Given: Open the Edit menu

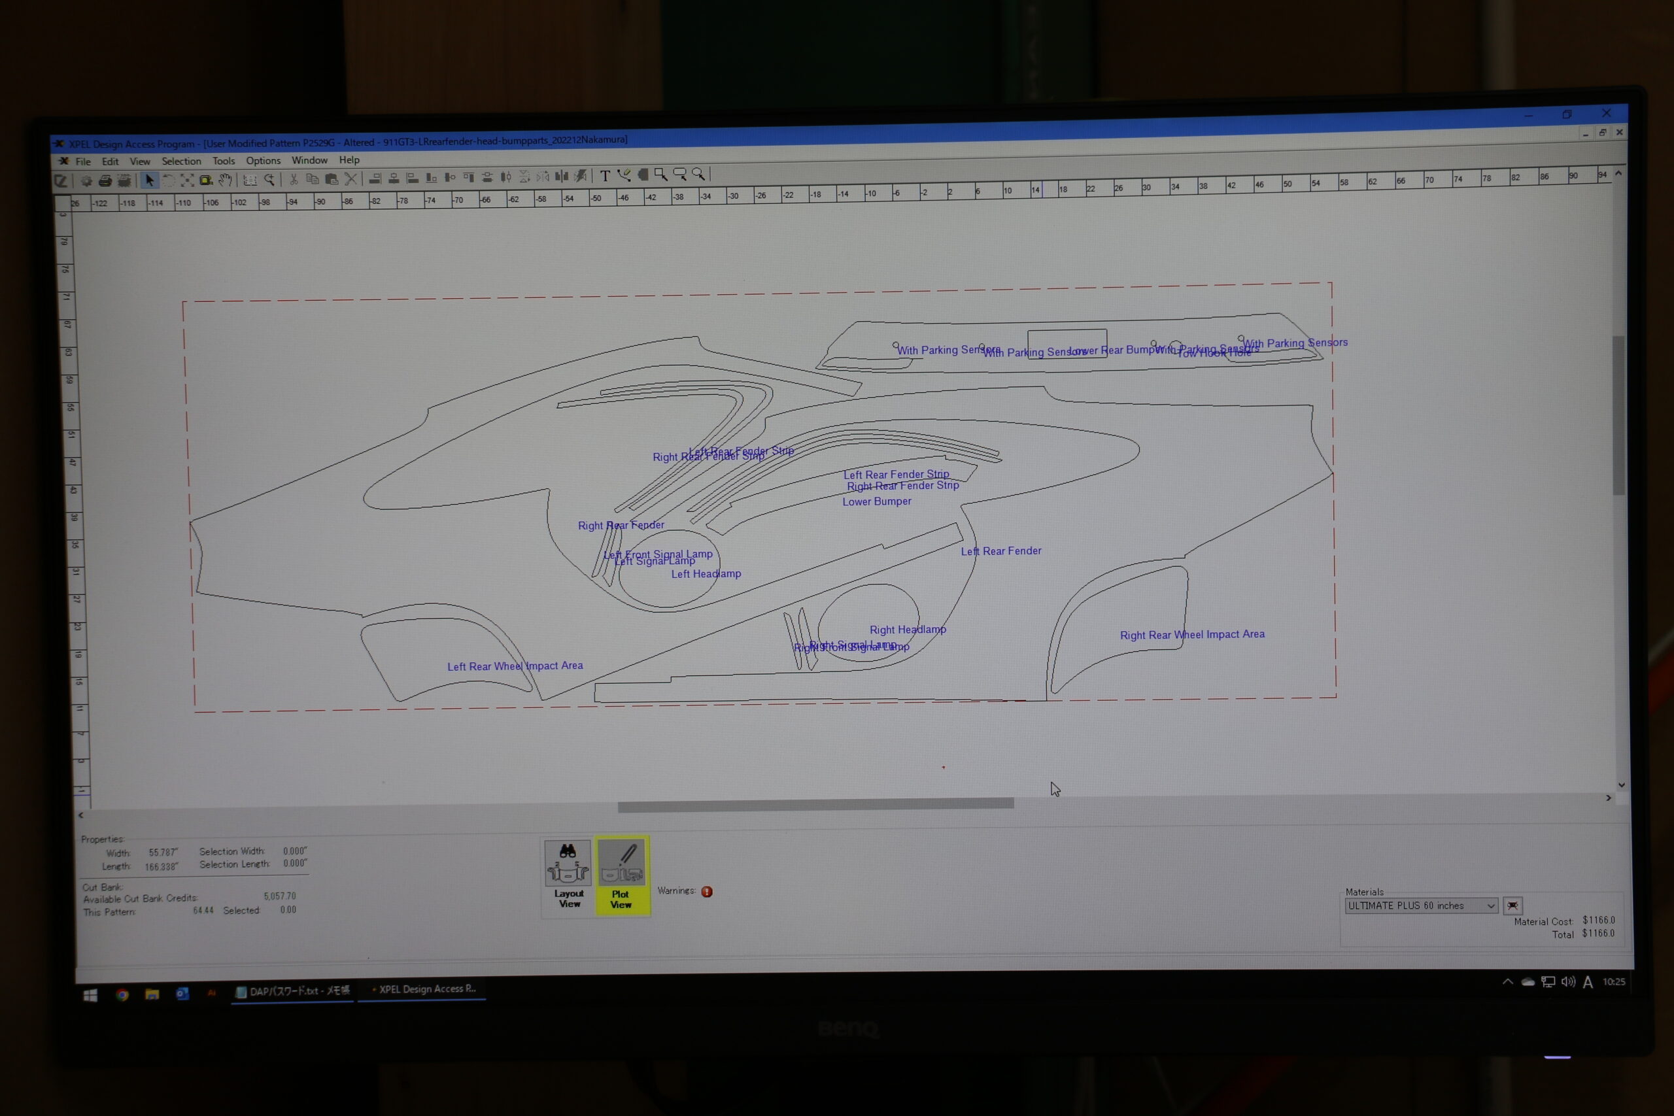Looking at the screenshot, I should coord(111,161).
